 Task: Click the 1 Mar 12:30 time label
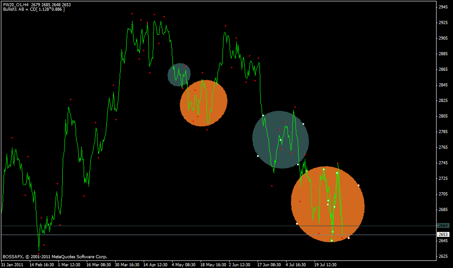(x=69, y=265)
